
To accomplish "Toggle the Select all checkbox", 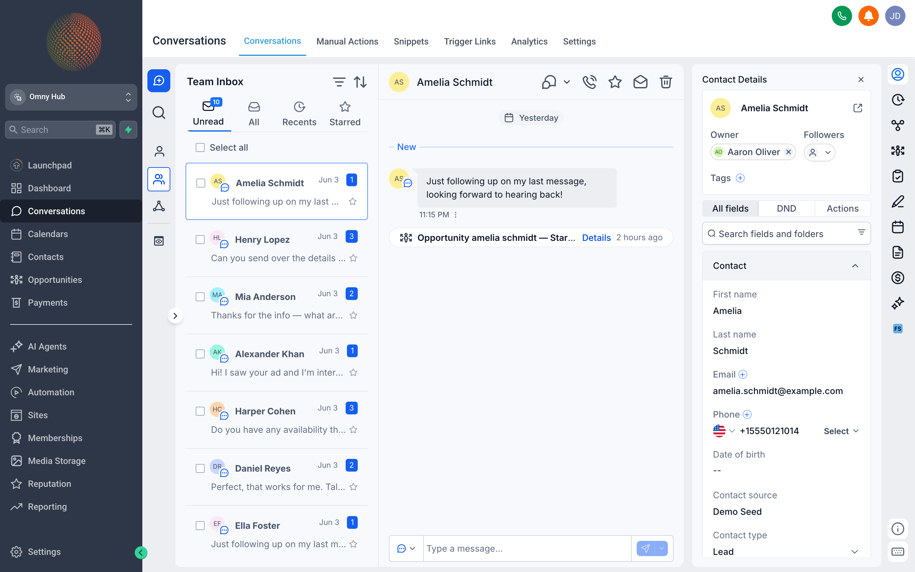I will click(x=200, y=147).
